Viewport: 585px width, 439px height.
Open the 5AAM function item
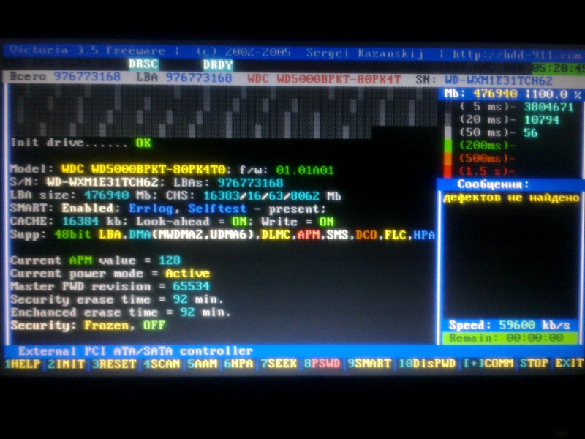pyautogui.click(x=202, y=364)
